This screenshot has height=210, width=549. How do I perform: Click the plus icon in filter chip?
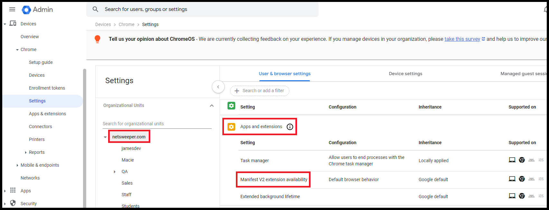[x=237, y=91]
